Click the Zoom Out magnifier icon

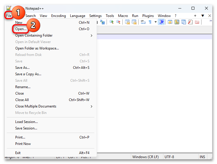(118, 22)
